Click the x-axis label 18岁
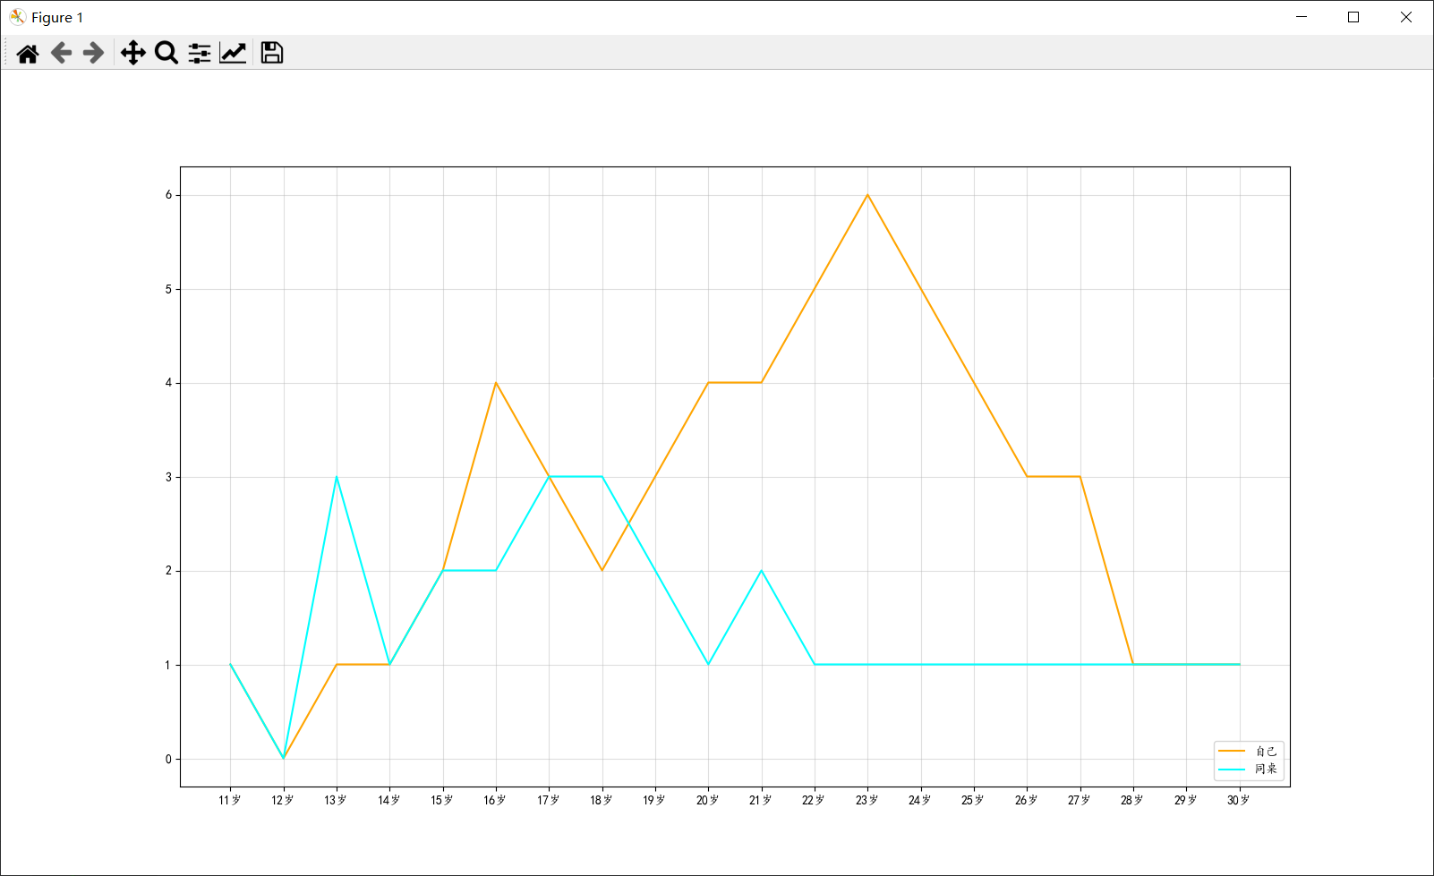 coord(602,800)
